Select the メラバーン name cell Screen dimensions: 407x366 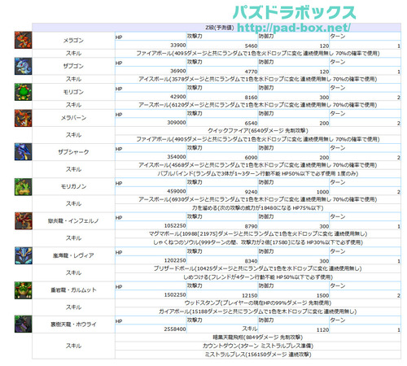coord(73,118)
